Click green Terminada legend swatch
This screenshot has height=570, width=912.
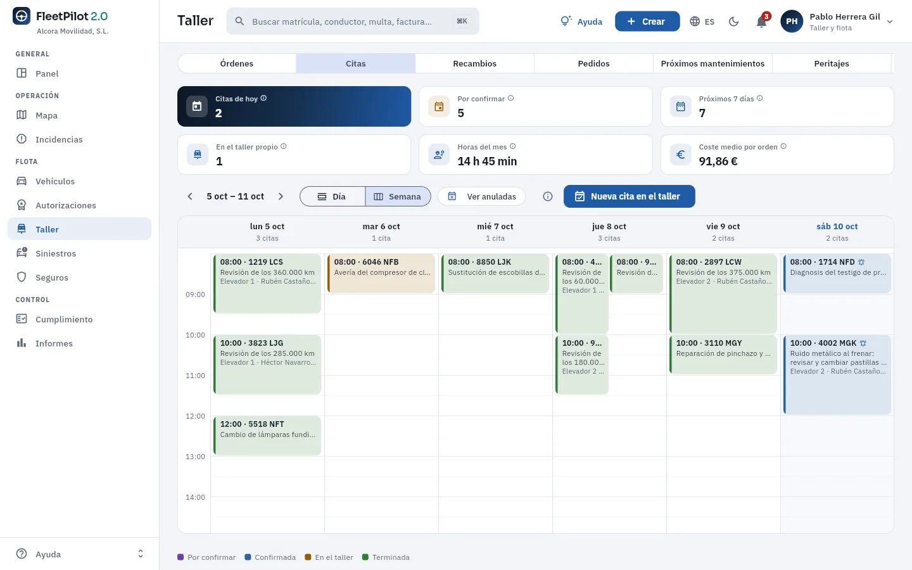pos(365,557)
